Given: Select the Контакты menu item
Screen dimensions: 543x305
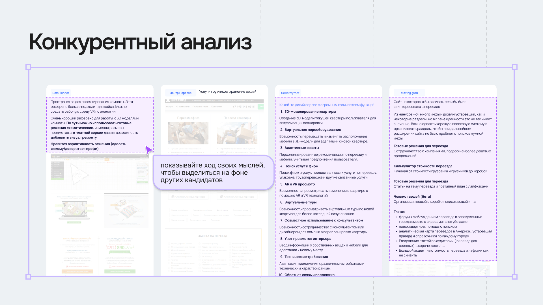Looking at the screenshot, I should tap(217, 106).
